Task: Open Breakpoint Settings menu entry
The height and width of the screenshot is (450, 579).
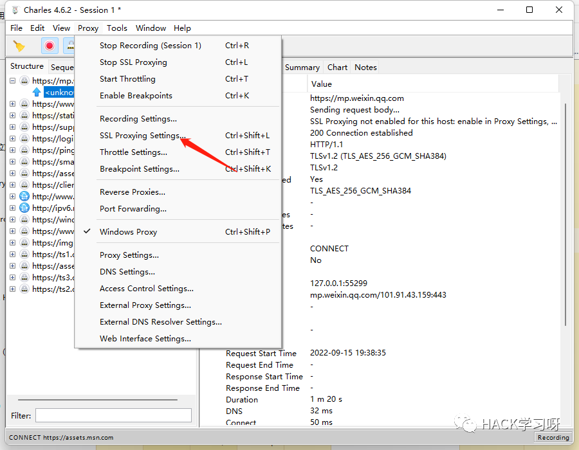Action: pos(178,169)
